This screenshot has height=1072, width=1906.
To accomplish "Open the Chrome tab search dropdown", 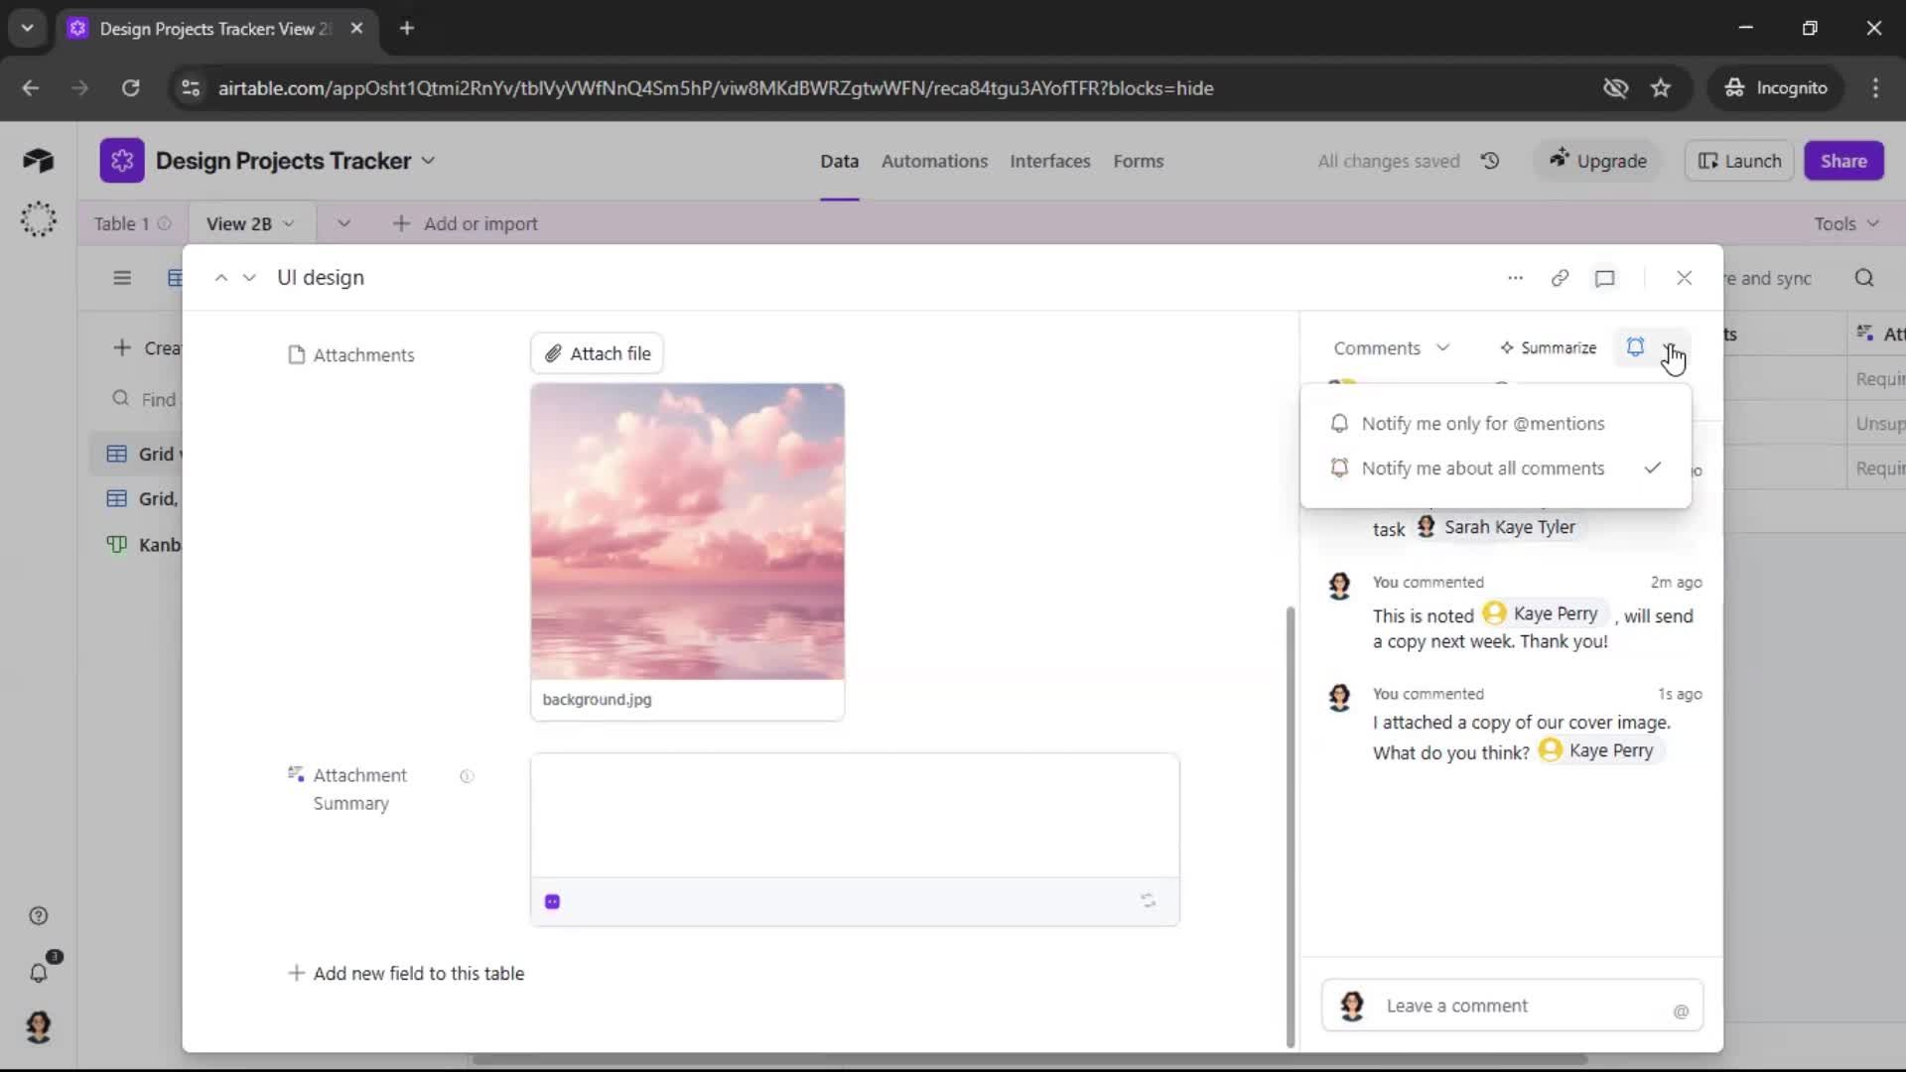I will click(27, 28).
